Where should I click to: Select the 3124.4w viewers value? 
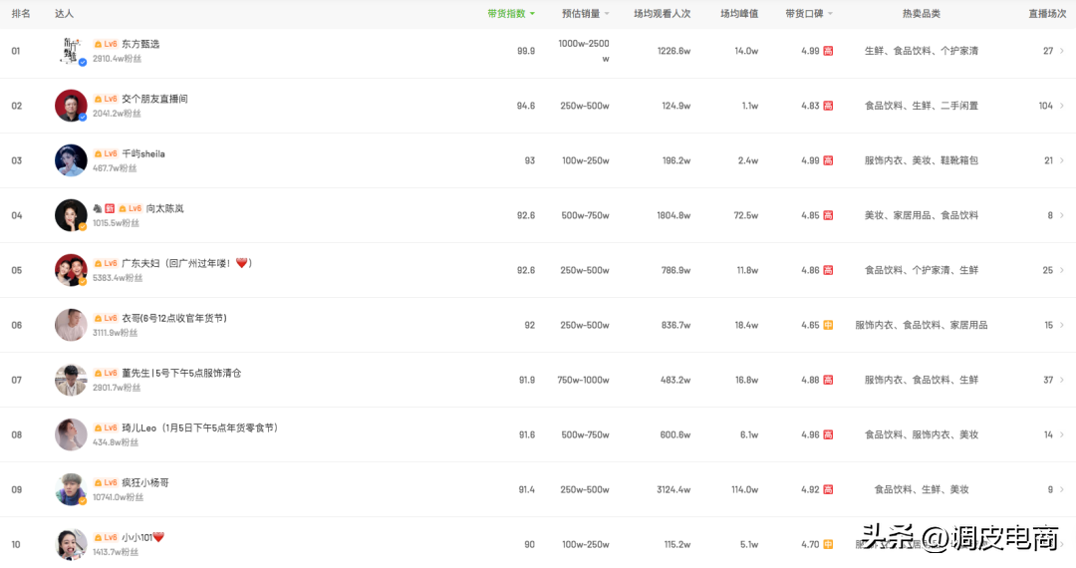[x=673, y=490]
